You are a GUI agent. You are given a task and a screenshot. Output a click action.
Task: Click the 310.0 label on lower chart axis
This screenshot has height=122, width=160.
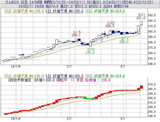(x=152, y=85)
